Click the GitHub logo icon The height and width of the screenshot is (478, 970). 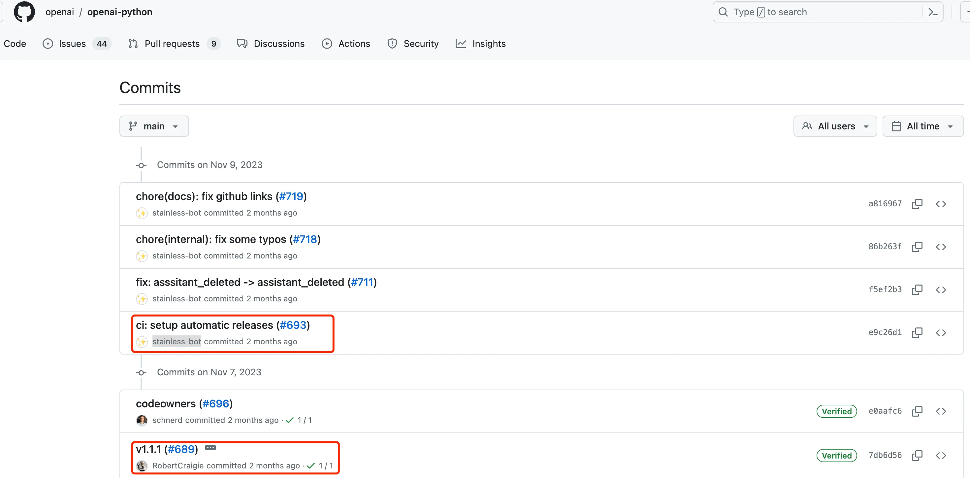tap(24, 12)
